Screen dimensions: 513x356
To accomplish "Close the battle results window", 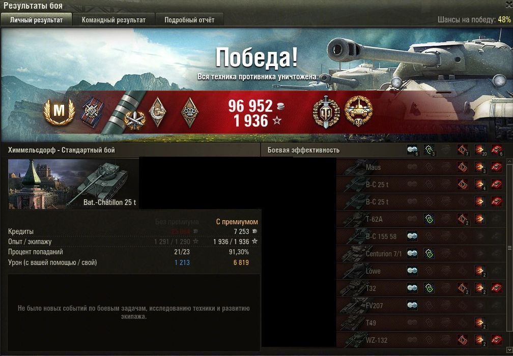I will pos(508,5).
